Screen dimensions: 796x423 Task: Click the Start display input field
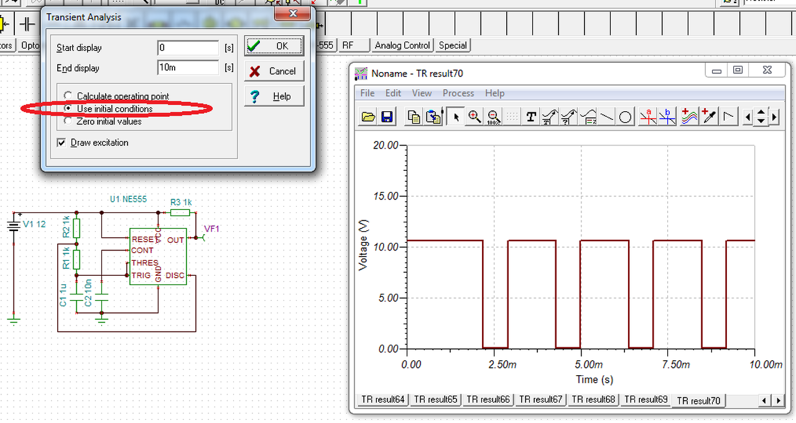pos(188,48)
